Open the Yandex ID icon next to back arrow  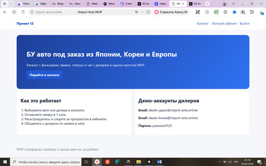(x=14, y=12)
